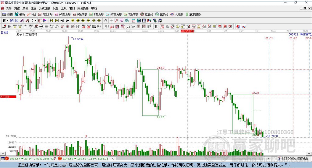The width and height of the screenshot is (312, 168).
Task: Click the 26.9834 high price label
Action: [78, 39]
